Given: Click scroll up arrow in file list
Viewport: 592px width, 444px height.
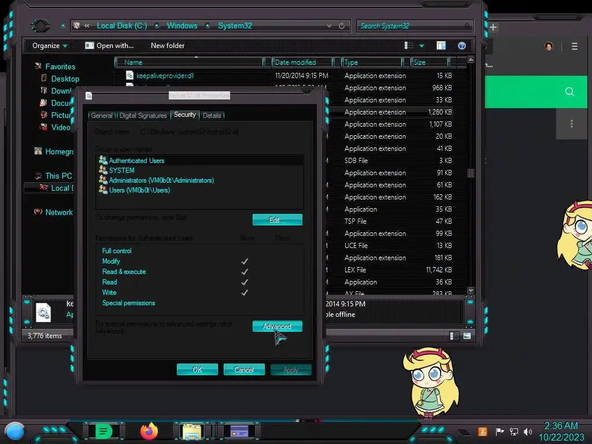Looking at the screenshot, I should [471, 60].
